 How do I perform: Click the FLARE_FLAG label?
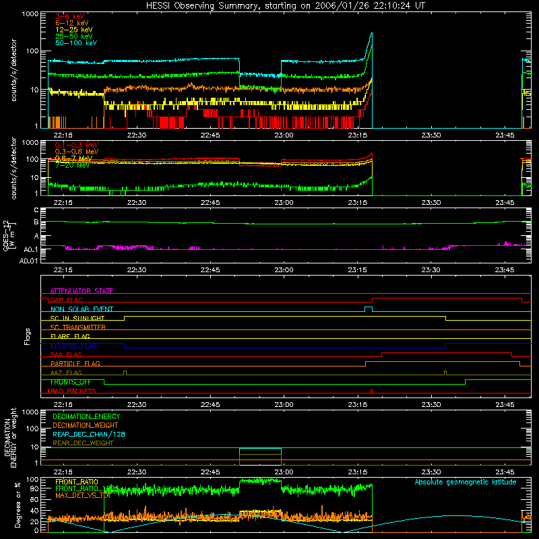[x=70, y=336]
